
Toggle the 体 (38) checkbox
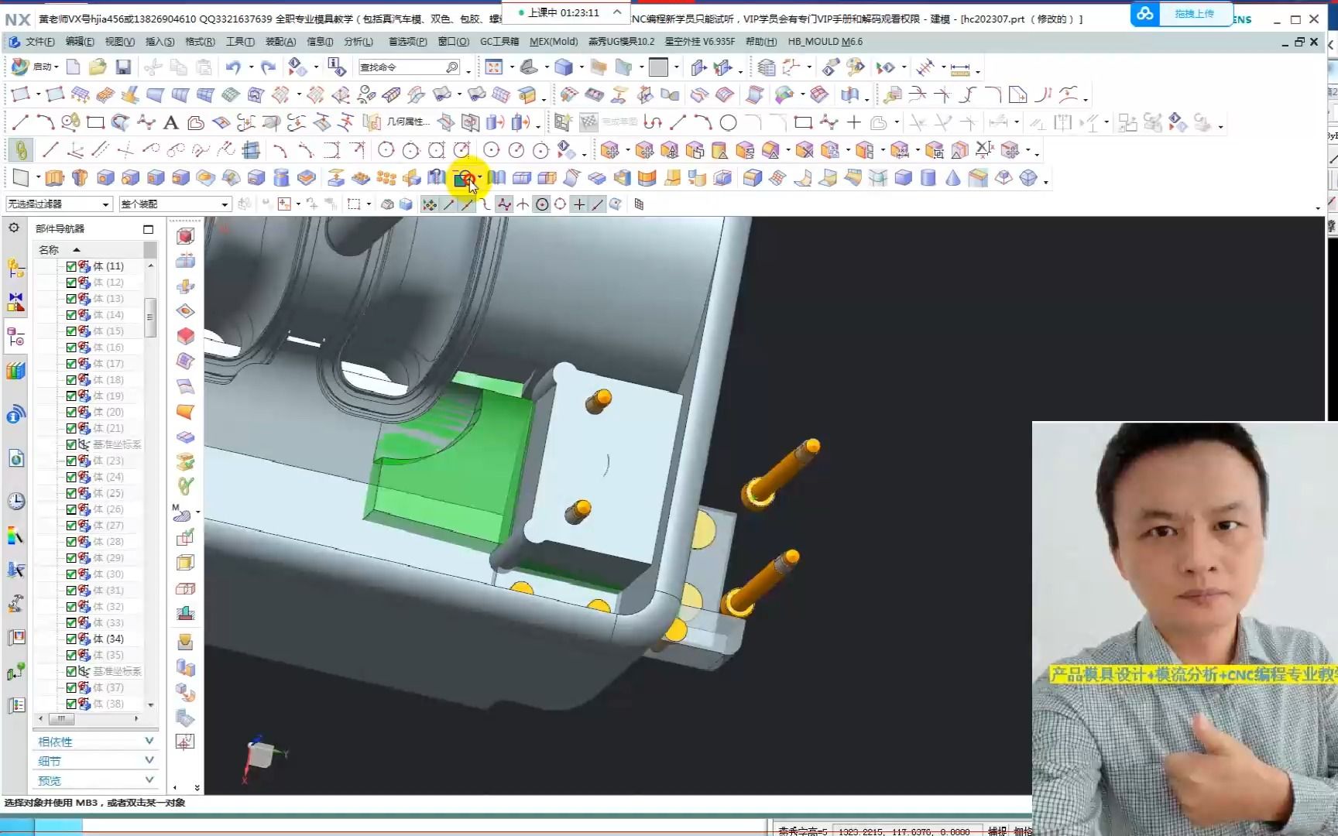[x=71, y=704]
